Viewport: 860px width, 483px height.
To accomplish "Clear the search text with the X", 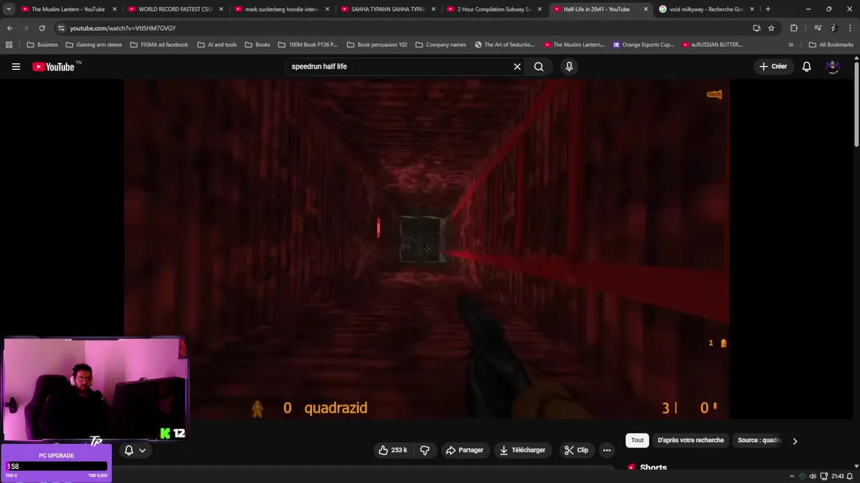I will pos(517,66).
